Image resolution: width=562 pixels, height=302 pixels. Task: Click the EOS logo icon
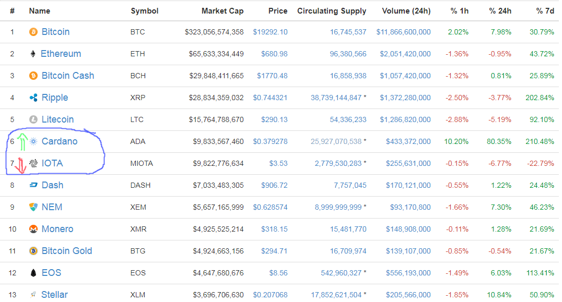click(33, 273)
